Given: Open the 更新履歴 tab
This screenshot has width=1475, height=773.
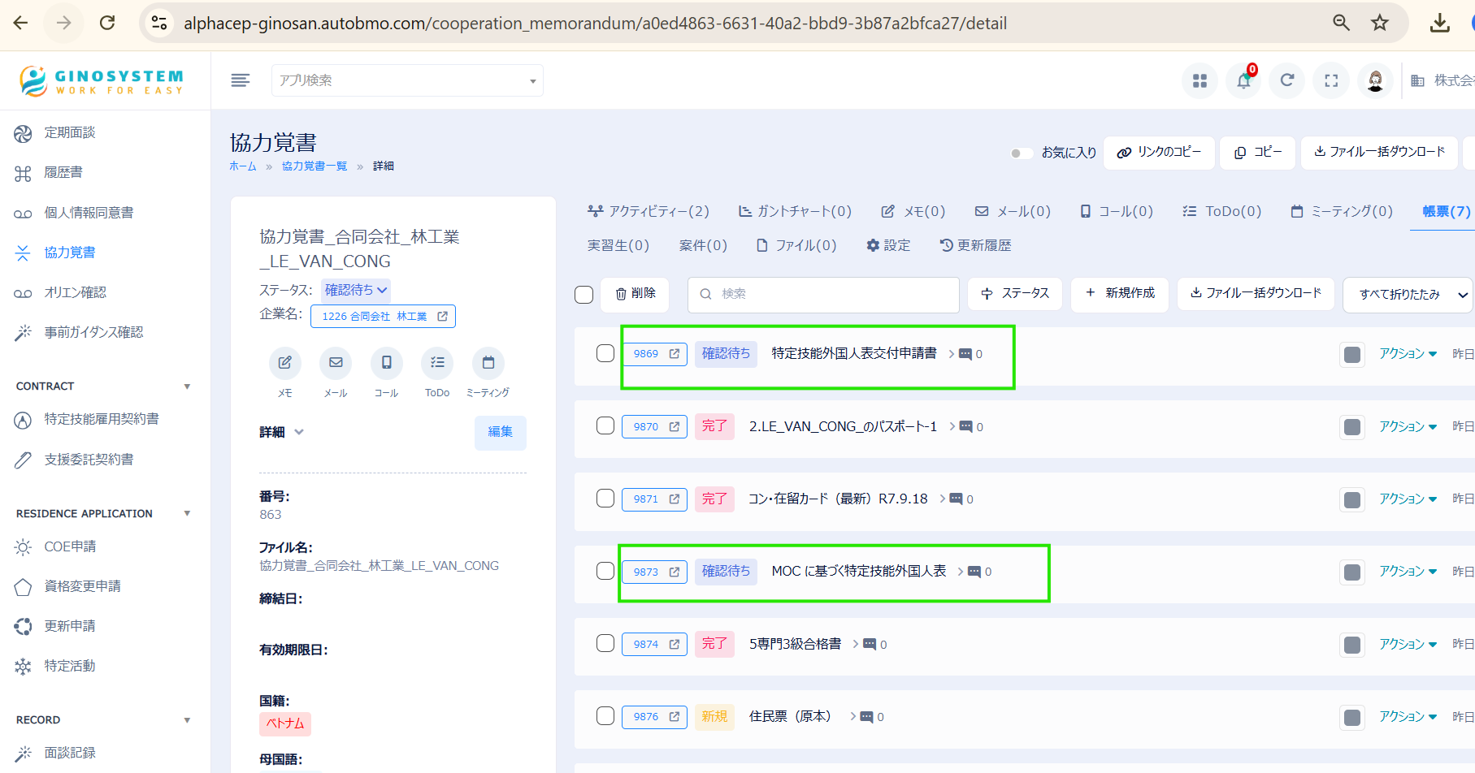Looking at the screenshot, I should (x=975, y=245).
